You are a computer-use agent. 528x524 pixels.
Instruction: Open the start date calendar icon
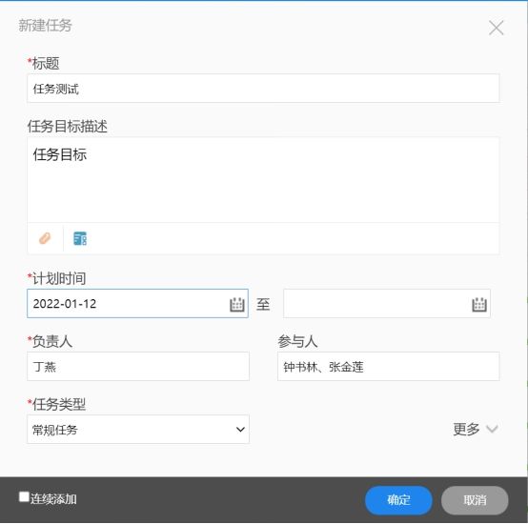237,305
